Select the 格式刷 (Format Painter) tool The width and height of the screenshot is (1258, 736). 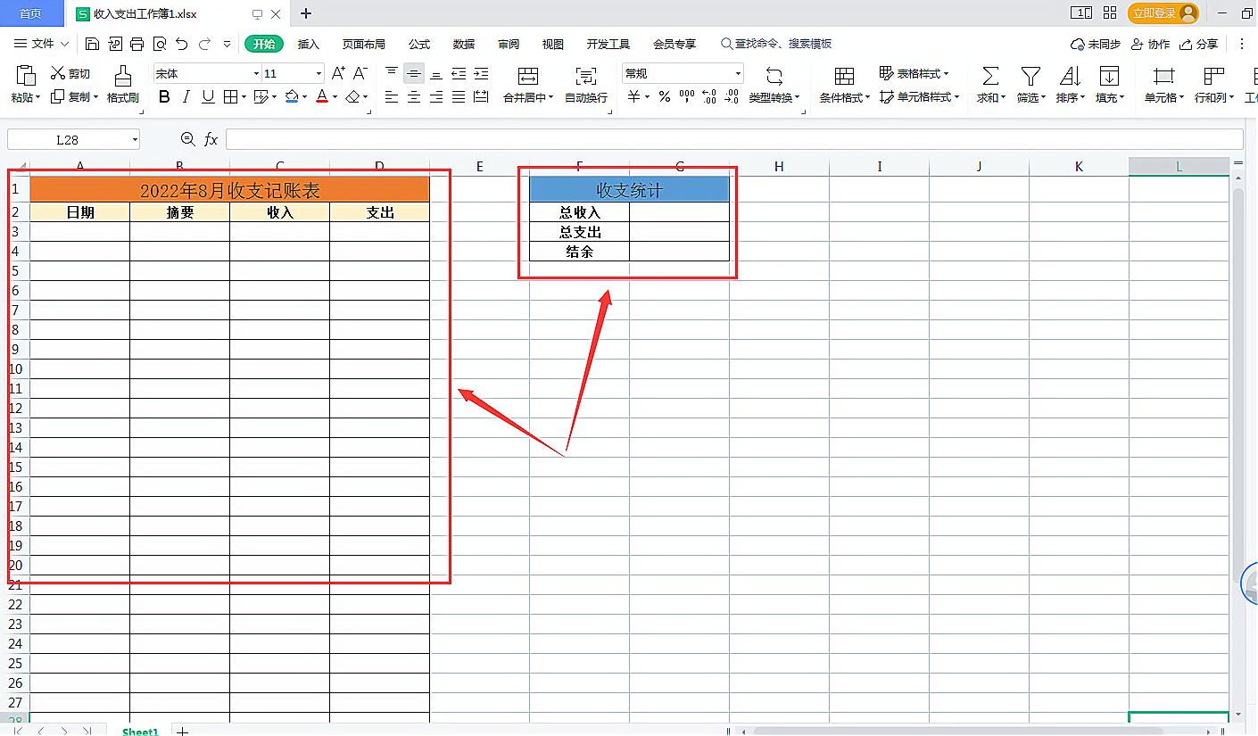coord(122,85)
